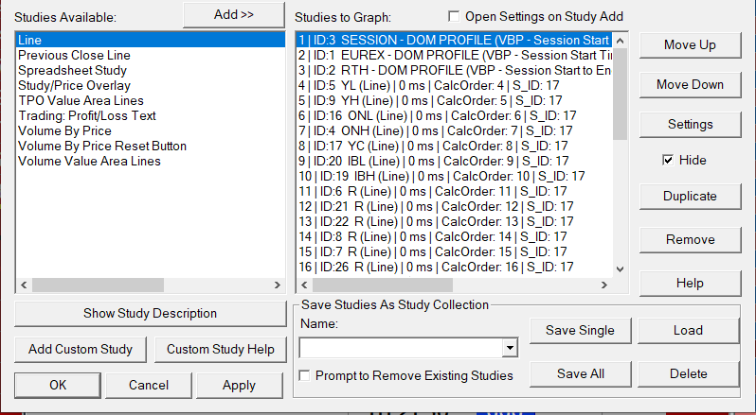Duplicate the selected study
The width and height of the screenshot is (756, 415).
pyautogui.click(x=690, y=196)
